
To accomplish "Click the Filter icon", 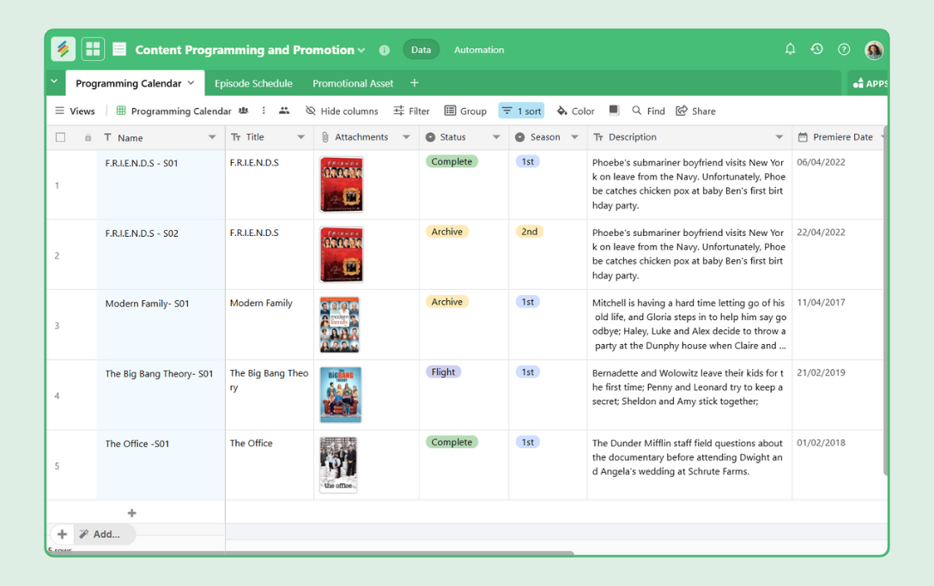I will [x=398, y=111].
